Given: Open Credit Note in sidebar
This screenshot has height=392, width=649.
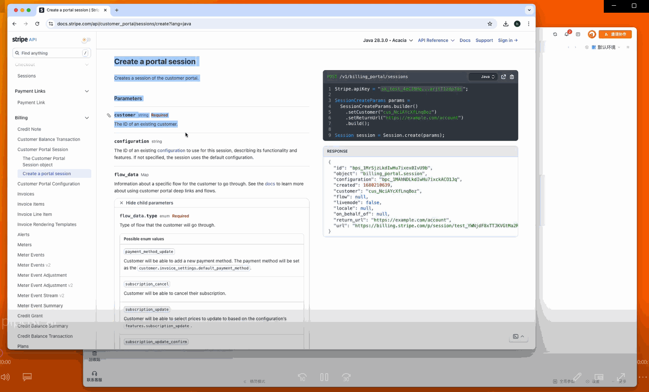Looking at the screenshot, I should pyautogui.click(x=29, y=129).
